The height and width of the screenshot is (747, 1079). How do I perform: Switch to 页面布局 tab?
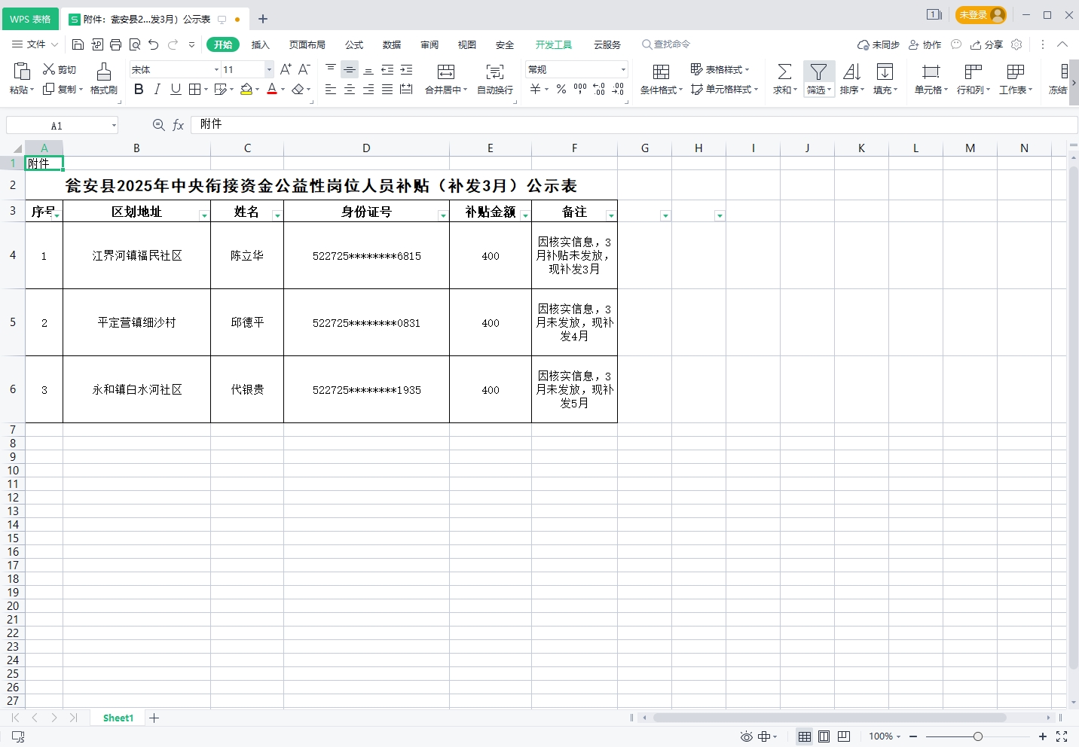(307, 44)
